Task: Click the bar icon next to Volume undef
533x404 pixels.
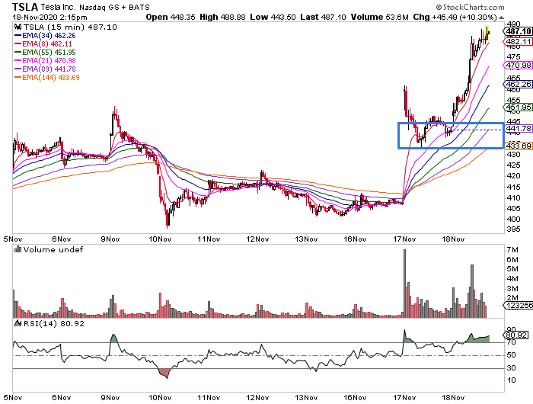Action: tap(18, 249)
